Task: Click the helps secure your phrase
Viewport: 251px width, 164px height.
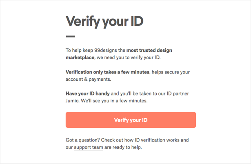Action: point(171,72)
